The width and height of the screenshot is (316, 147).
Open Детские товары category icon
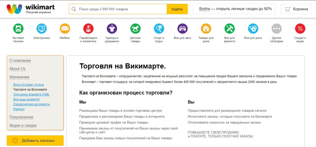click(135, 28)
